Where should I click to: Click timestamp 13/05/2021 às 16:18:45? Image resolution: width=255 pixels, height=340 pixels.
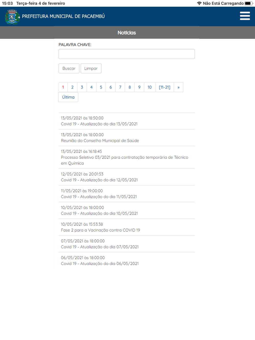(81, 151)
